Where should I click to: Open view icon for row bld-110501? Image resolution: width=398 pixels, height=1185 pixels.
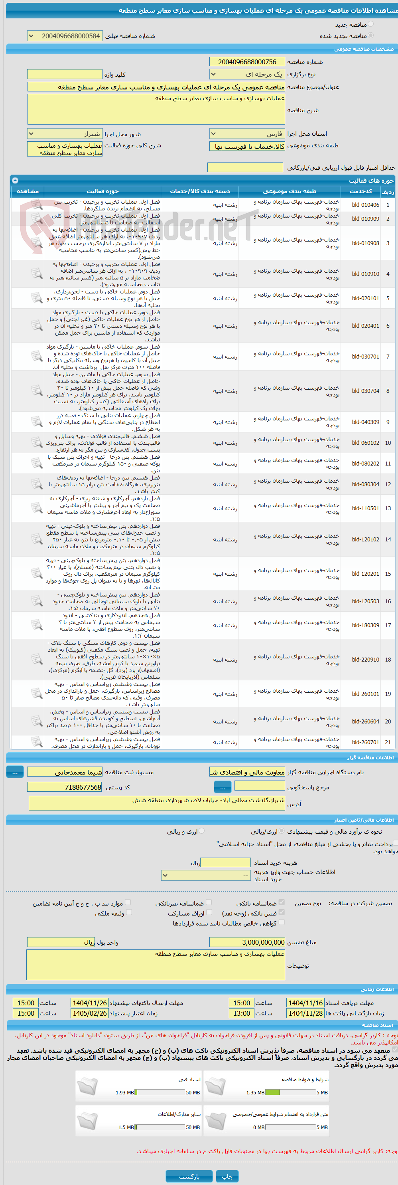pos(37,508)
